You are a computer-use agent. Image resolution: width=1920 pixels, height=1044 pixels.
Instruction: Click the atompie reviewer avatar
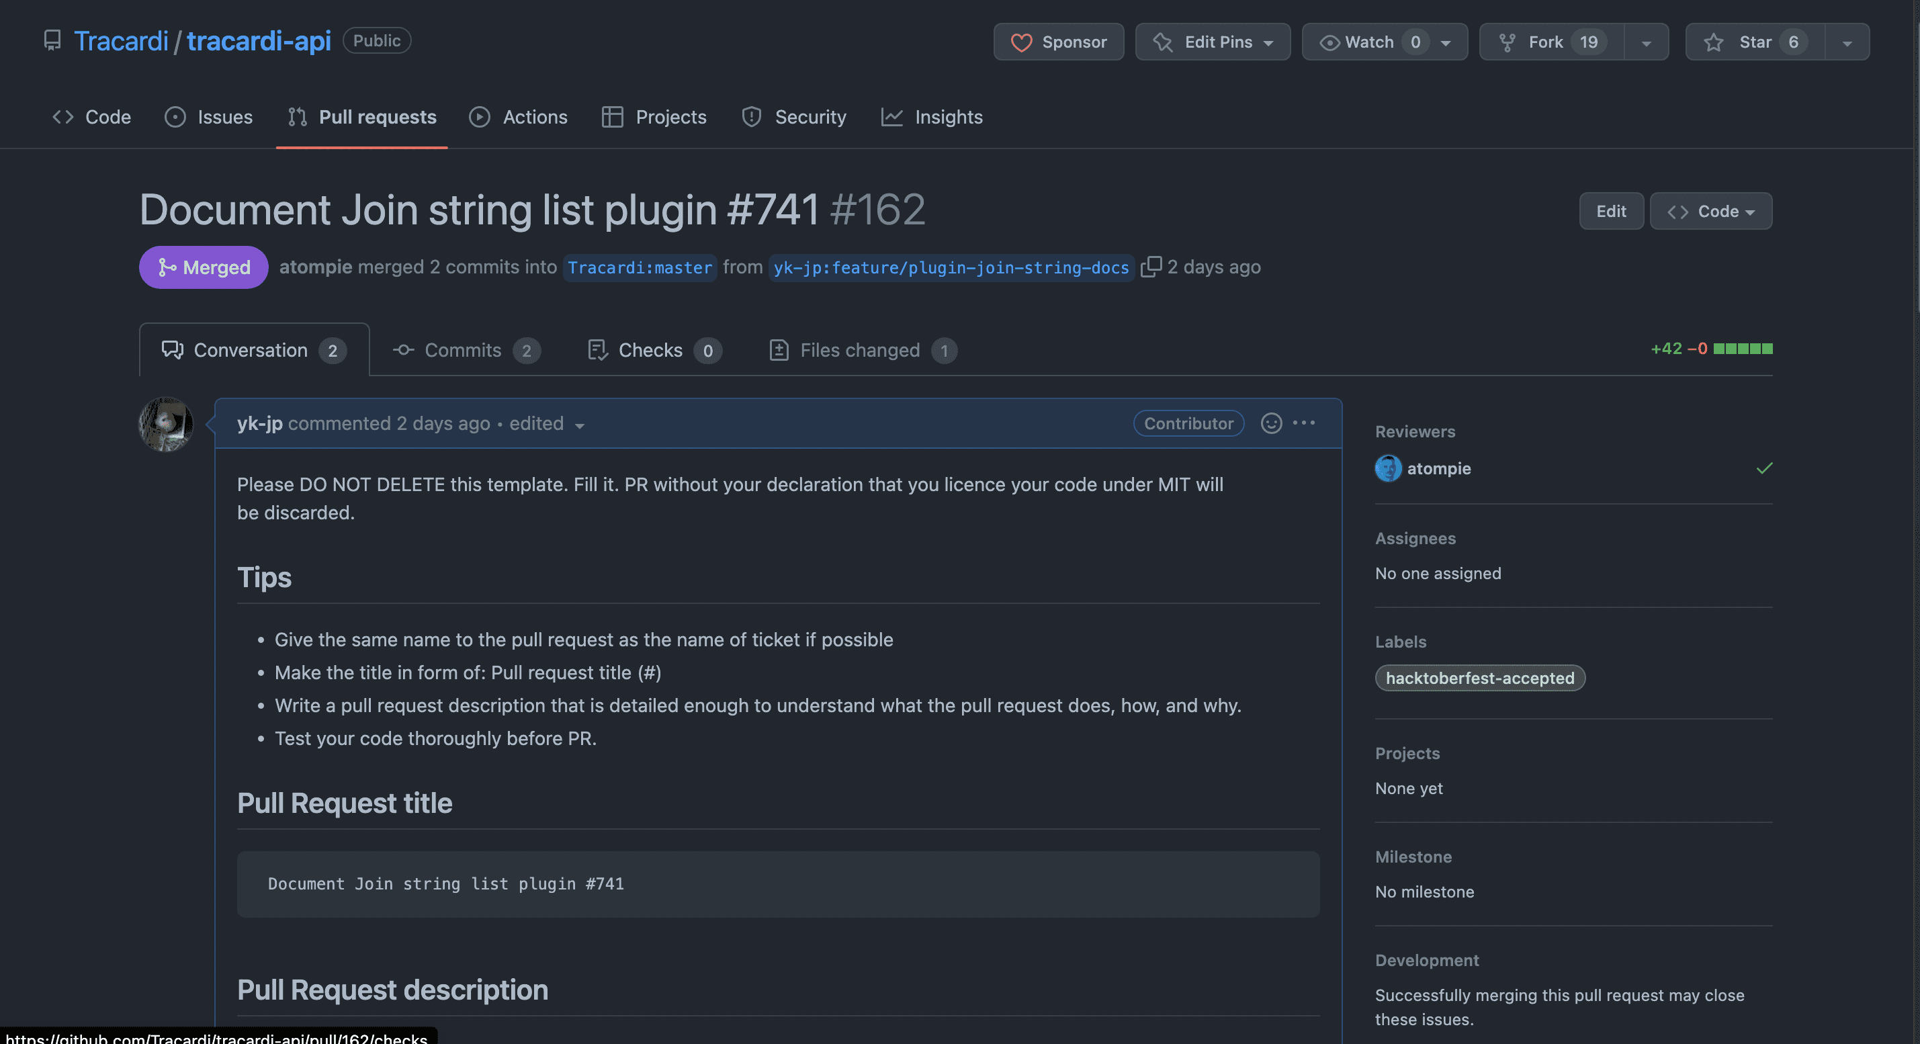coord(1388,469)
